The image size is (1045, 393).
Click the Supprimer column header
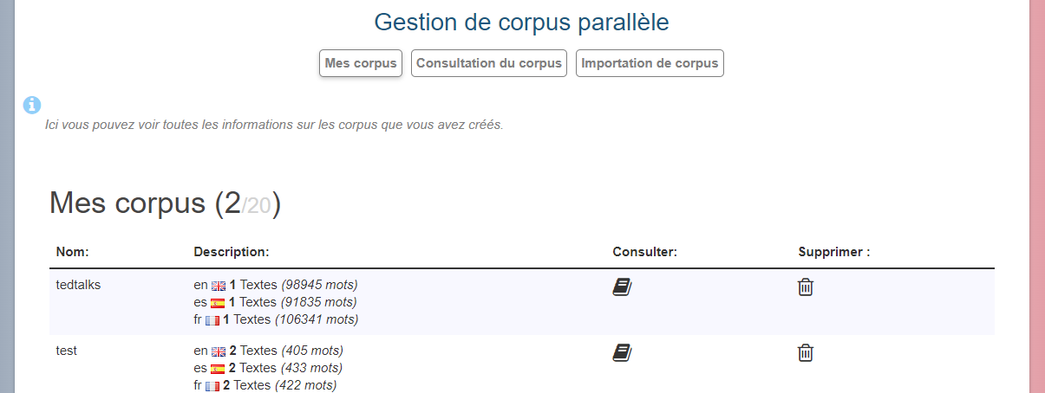pos(833,252)
